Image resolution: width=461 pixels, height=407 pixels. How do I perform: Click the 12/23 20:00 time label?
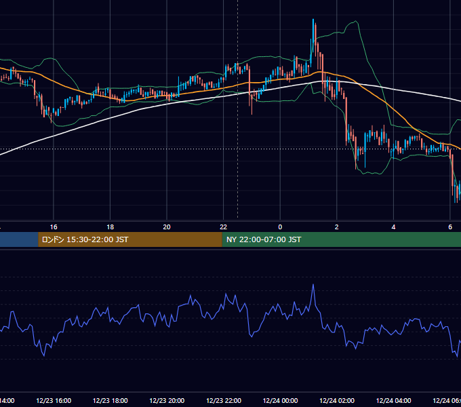pos(167,400)
